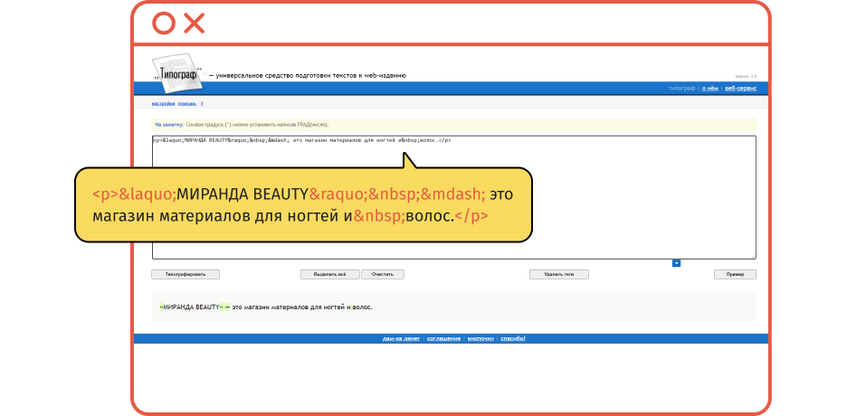Click the Пример button
847x416 pixels.
tap(735, 275)
